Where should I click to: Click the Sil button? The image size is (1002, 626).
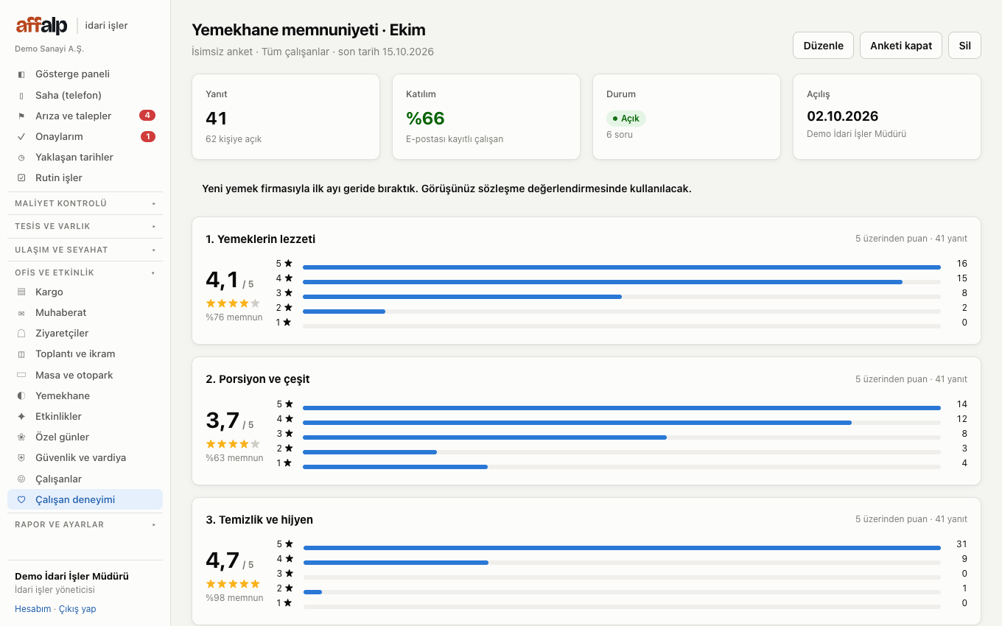coord(964,46)
